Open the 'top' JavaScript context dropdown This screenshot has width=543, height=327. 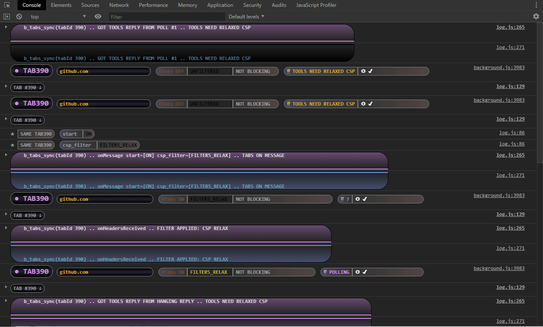tap(58, 16)
